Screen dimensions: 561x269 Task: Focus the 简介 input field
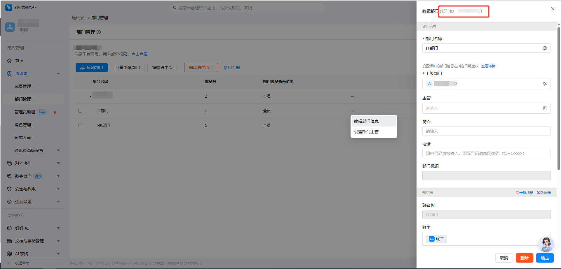(x=487, y=131)
